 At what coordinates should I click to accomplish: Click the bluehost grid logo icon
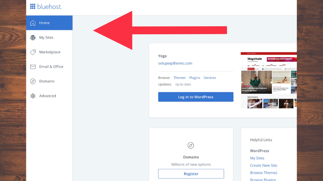(x=33, y=6)
